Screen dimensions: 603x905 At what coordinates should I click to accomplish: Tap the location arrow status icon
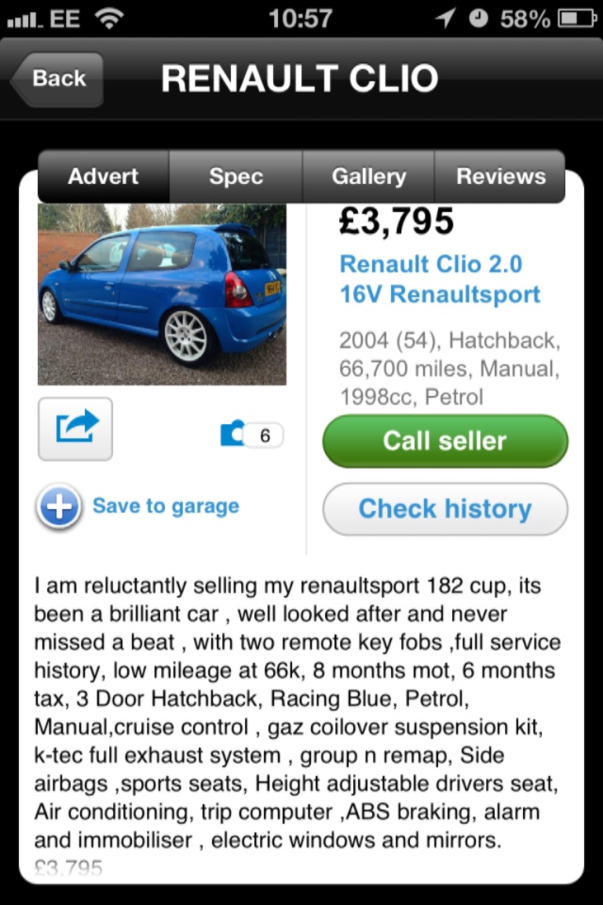click(x=446, y=19)
